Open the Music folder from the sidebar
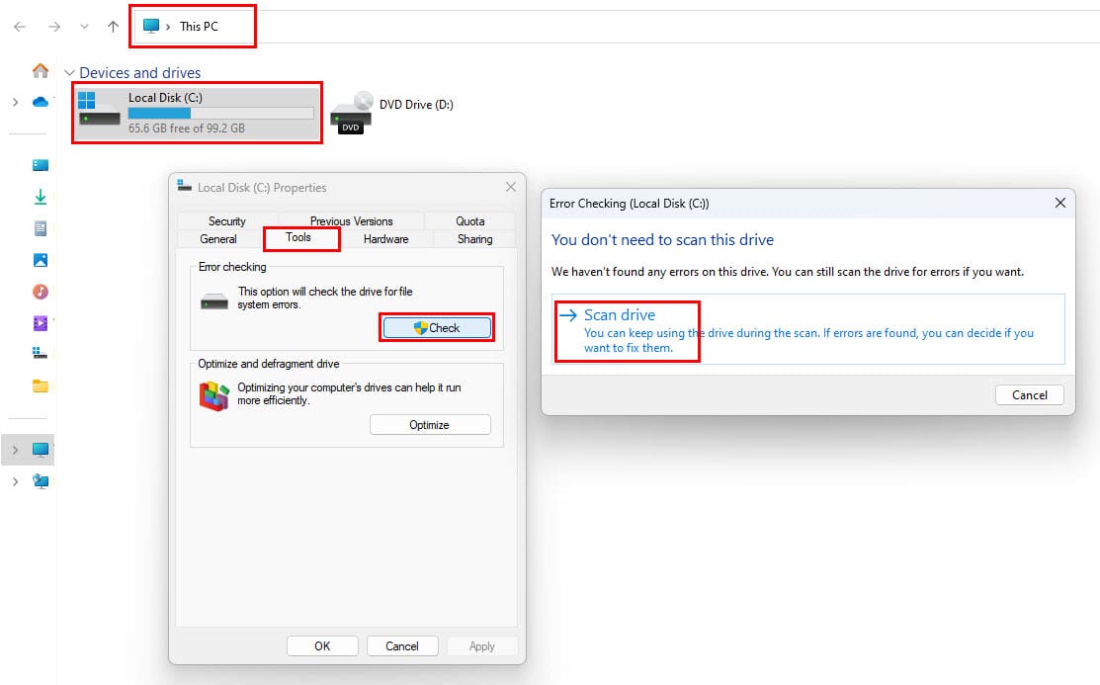Viewport: 1100px width, 685px height. click(40, 292)
